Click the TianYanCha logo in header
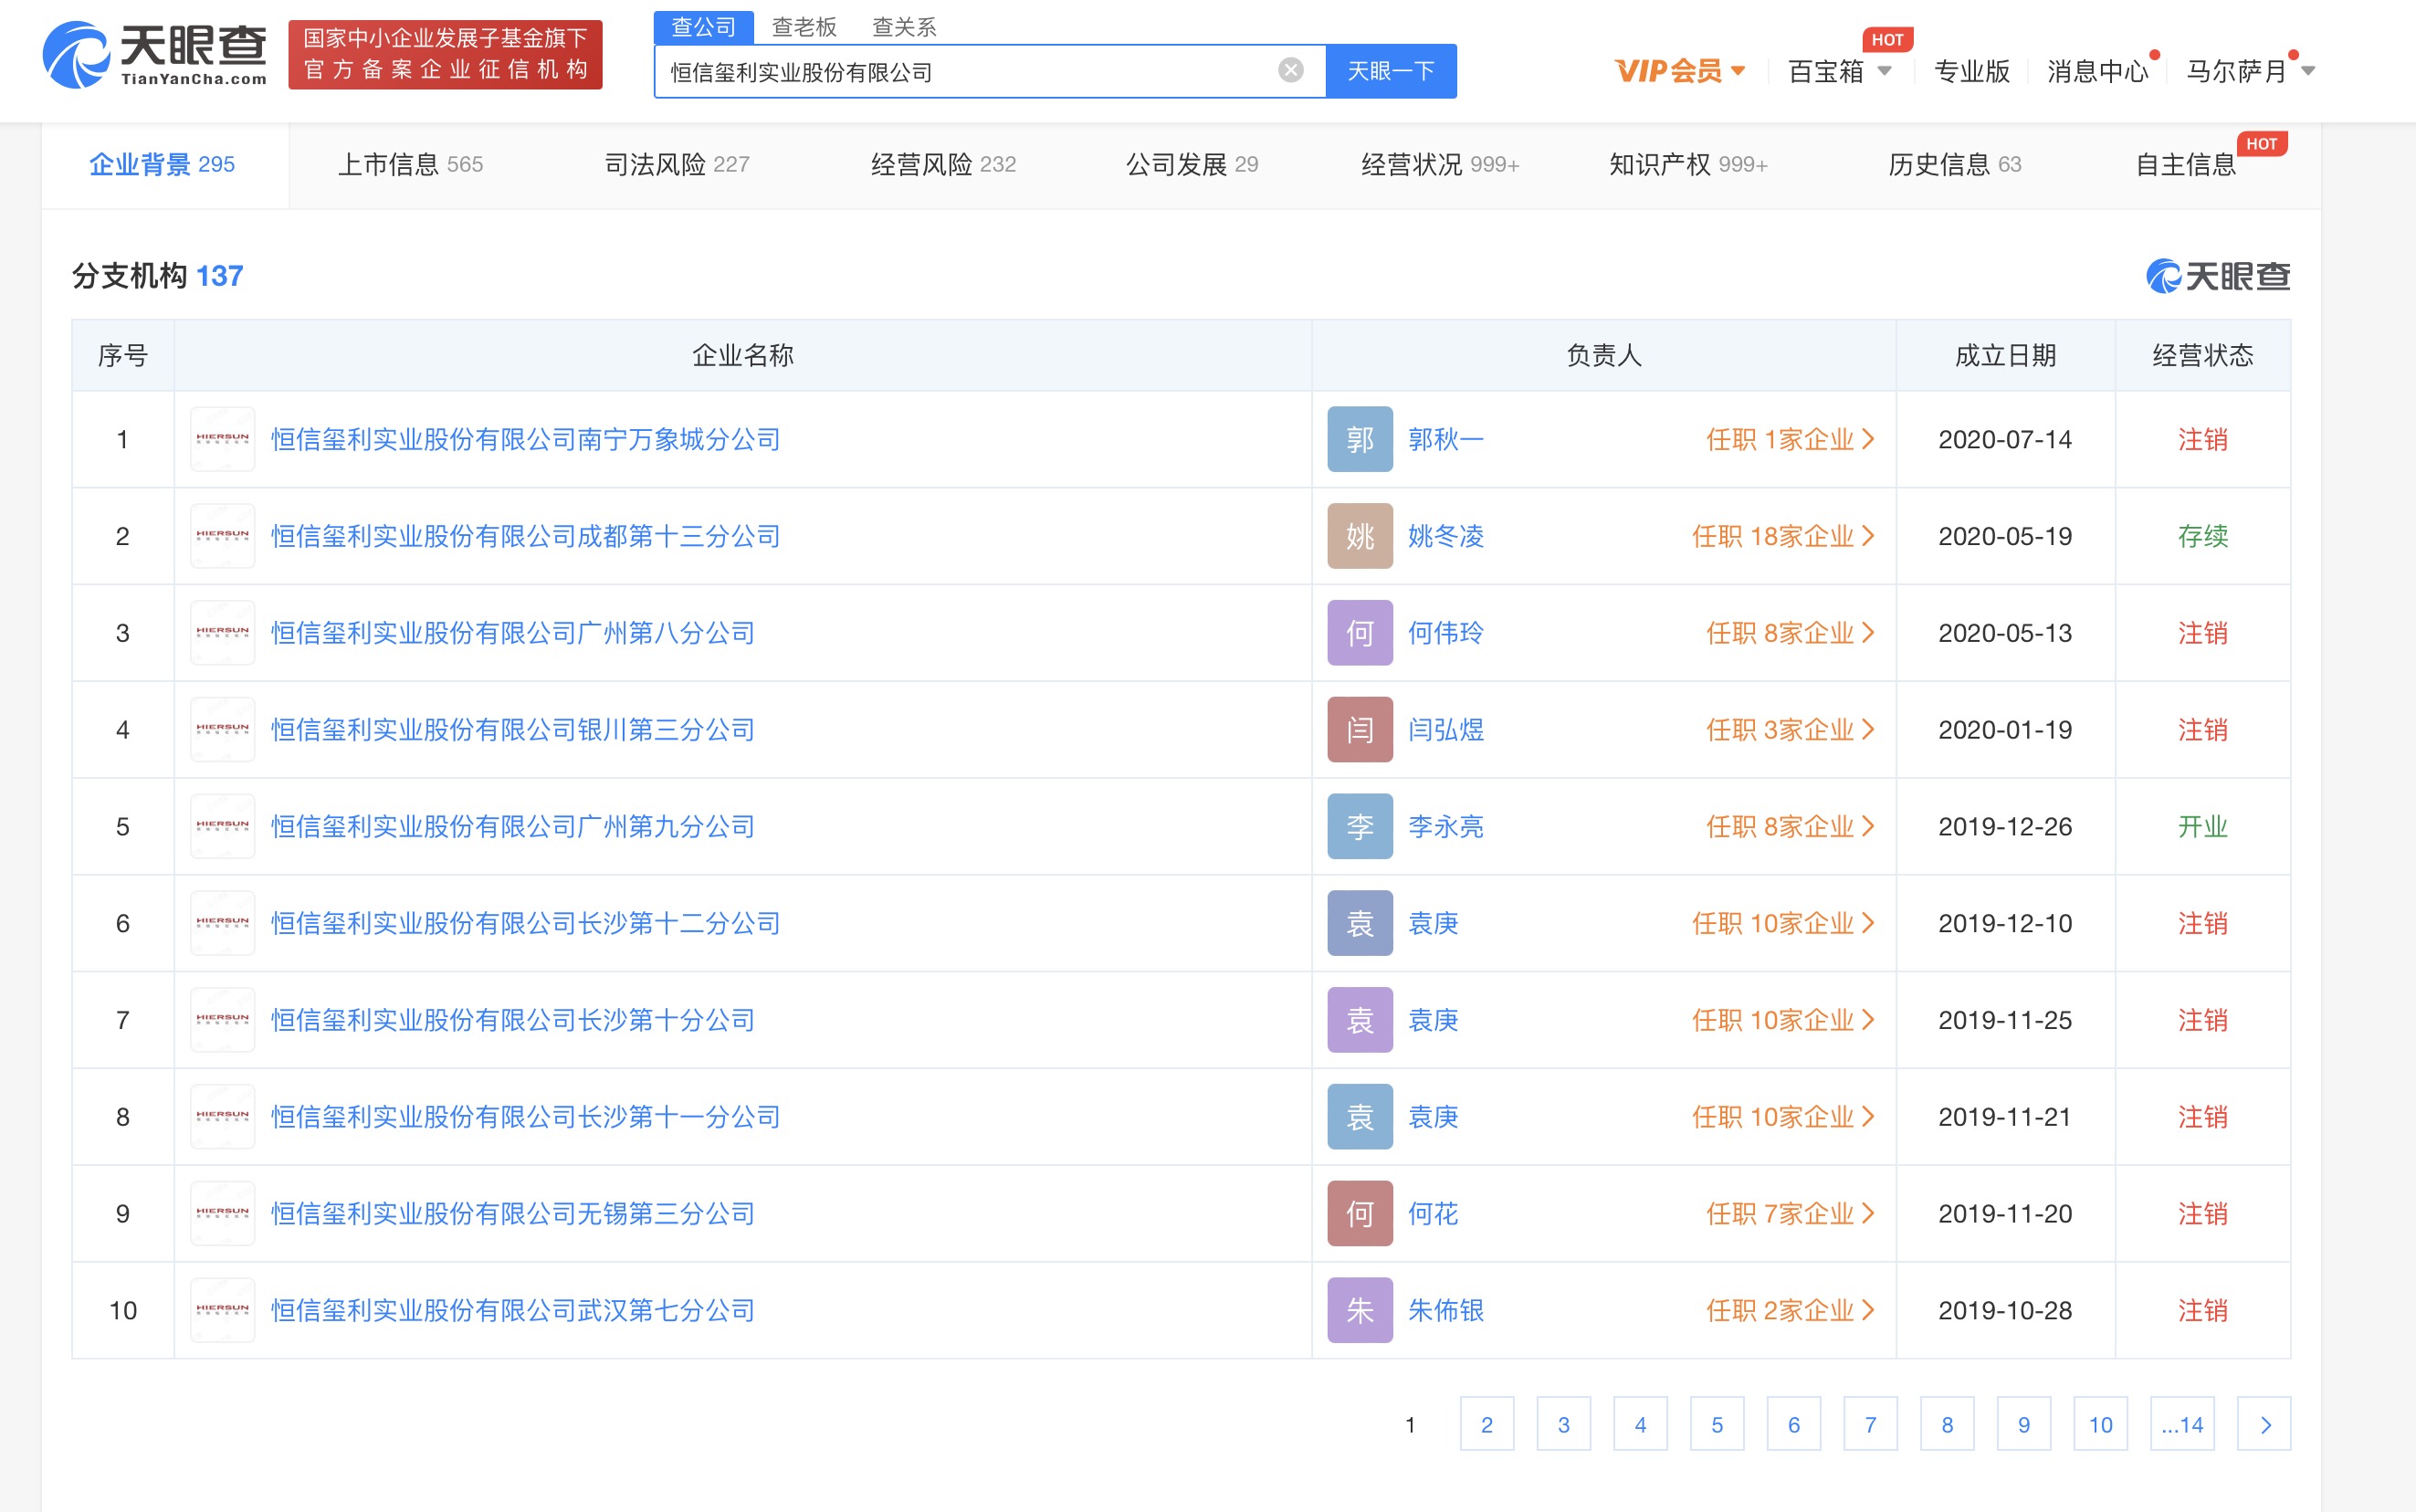Image resolution: width=2416 pixels, height=1512 pixels. point(155,55)
